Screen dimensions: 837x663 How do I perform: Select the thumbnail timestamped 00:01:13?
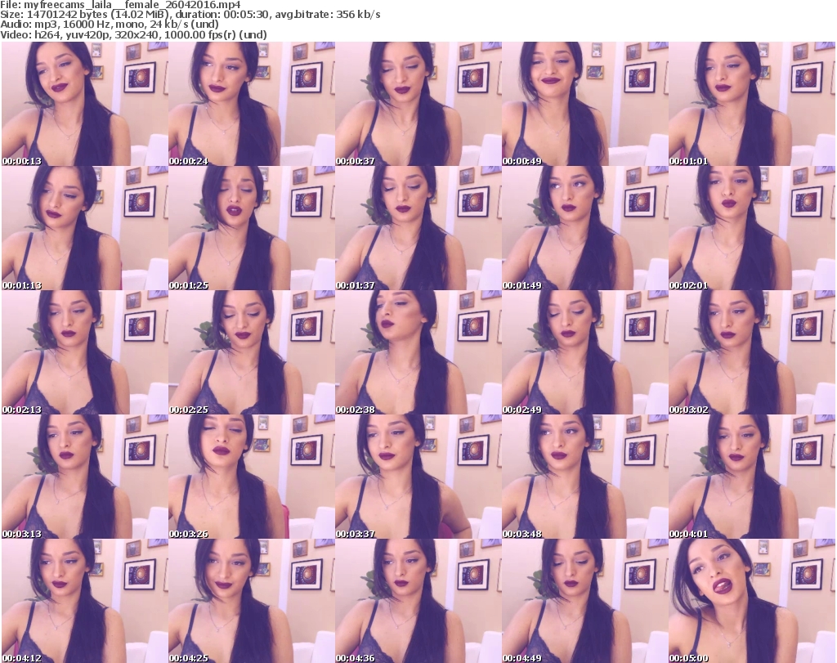click(x=85, y=228)
